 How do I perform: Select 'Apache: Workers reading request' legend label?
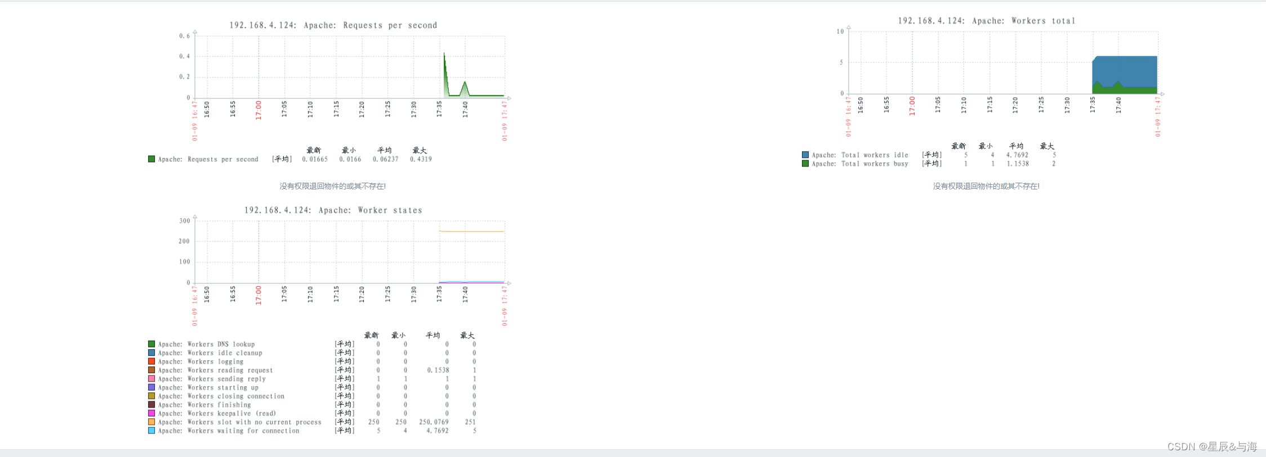(215, 370)
